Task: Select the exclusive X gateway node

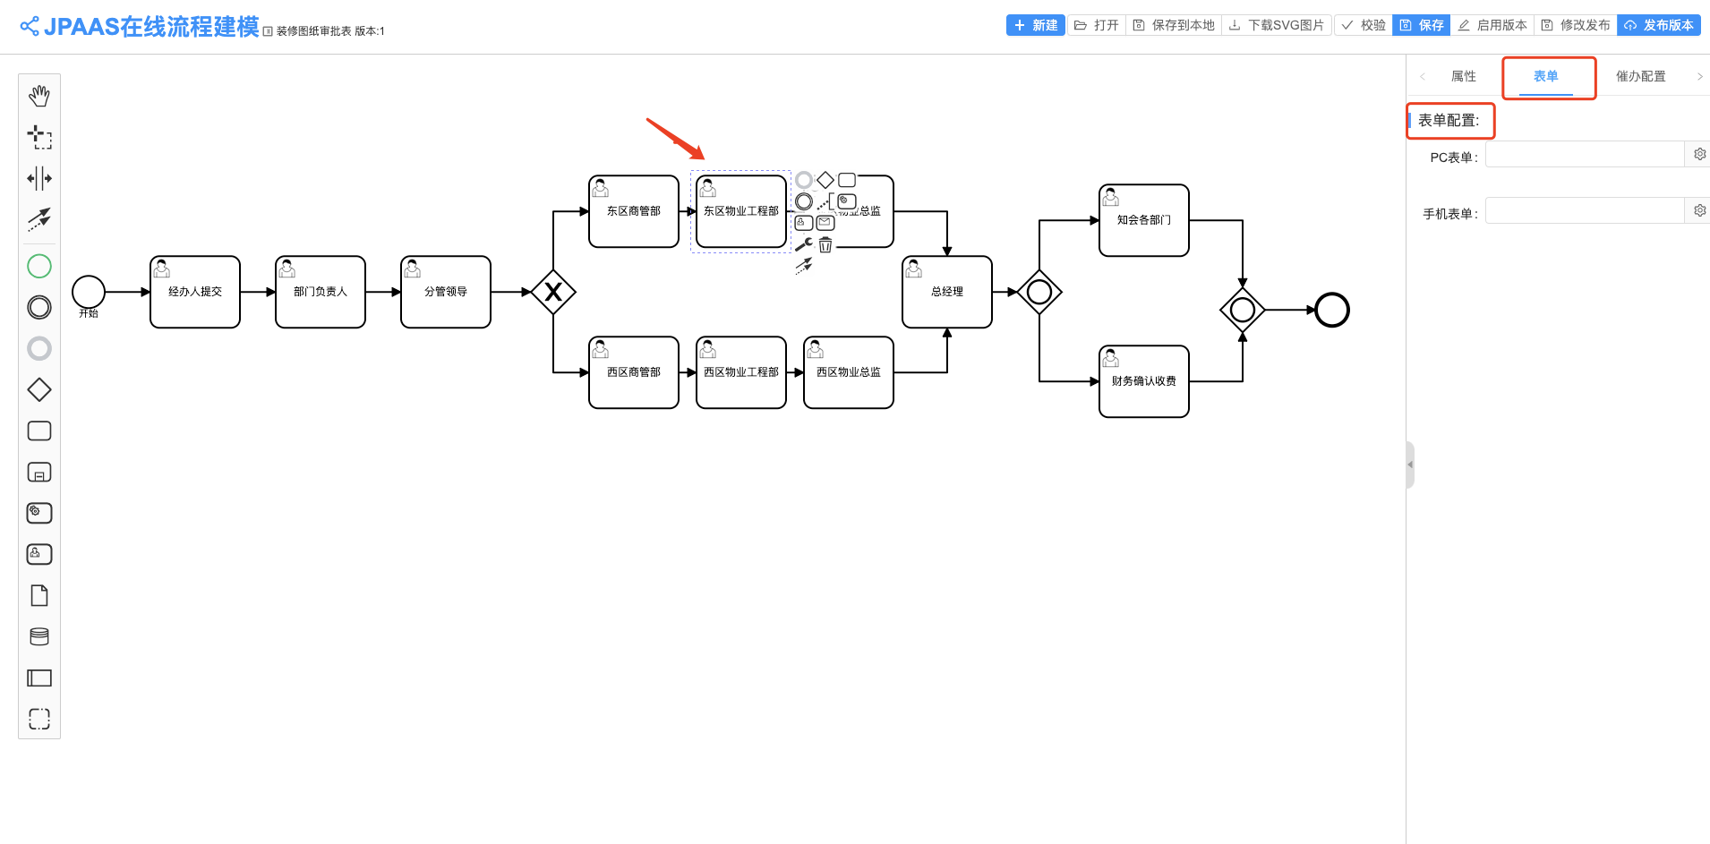Action: click(x=553, y=292)
